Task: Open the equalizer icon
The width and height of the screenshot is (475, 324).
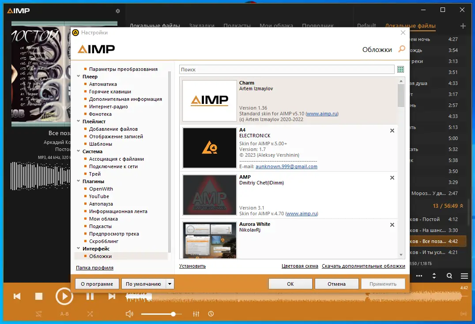Action: coord(196,314)
